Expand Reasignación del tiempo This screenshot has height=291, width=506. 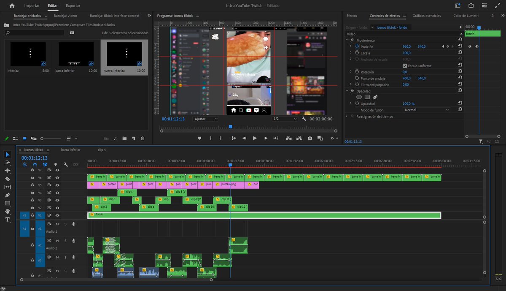click(347, 116)
